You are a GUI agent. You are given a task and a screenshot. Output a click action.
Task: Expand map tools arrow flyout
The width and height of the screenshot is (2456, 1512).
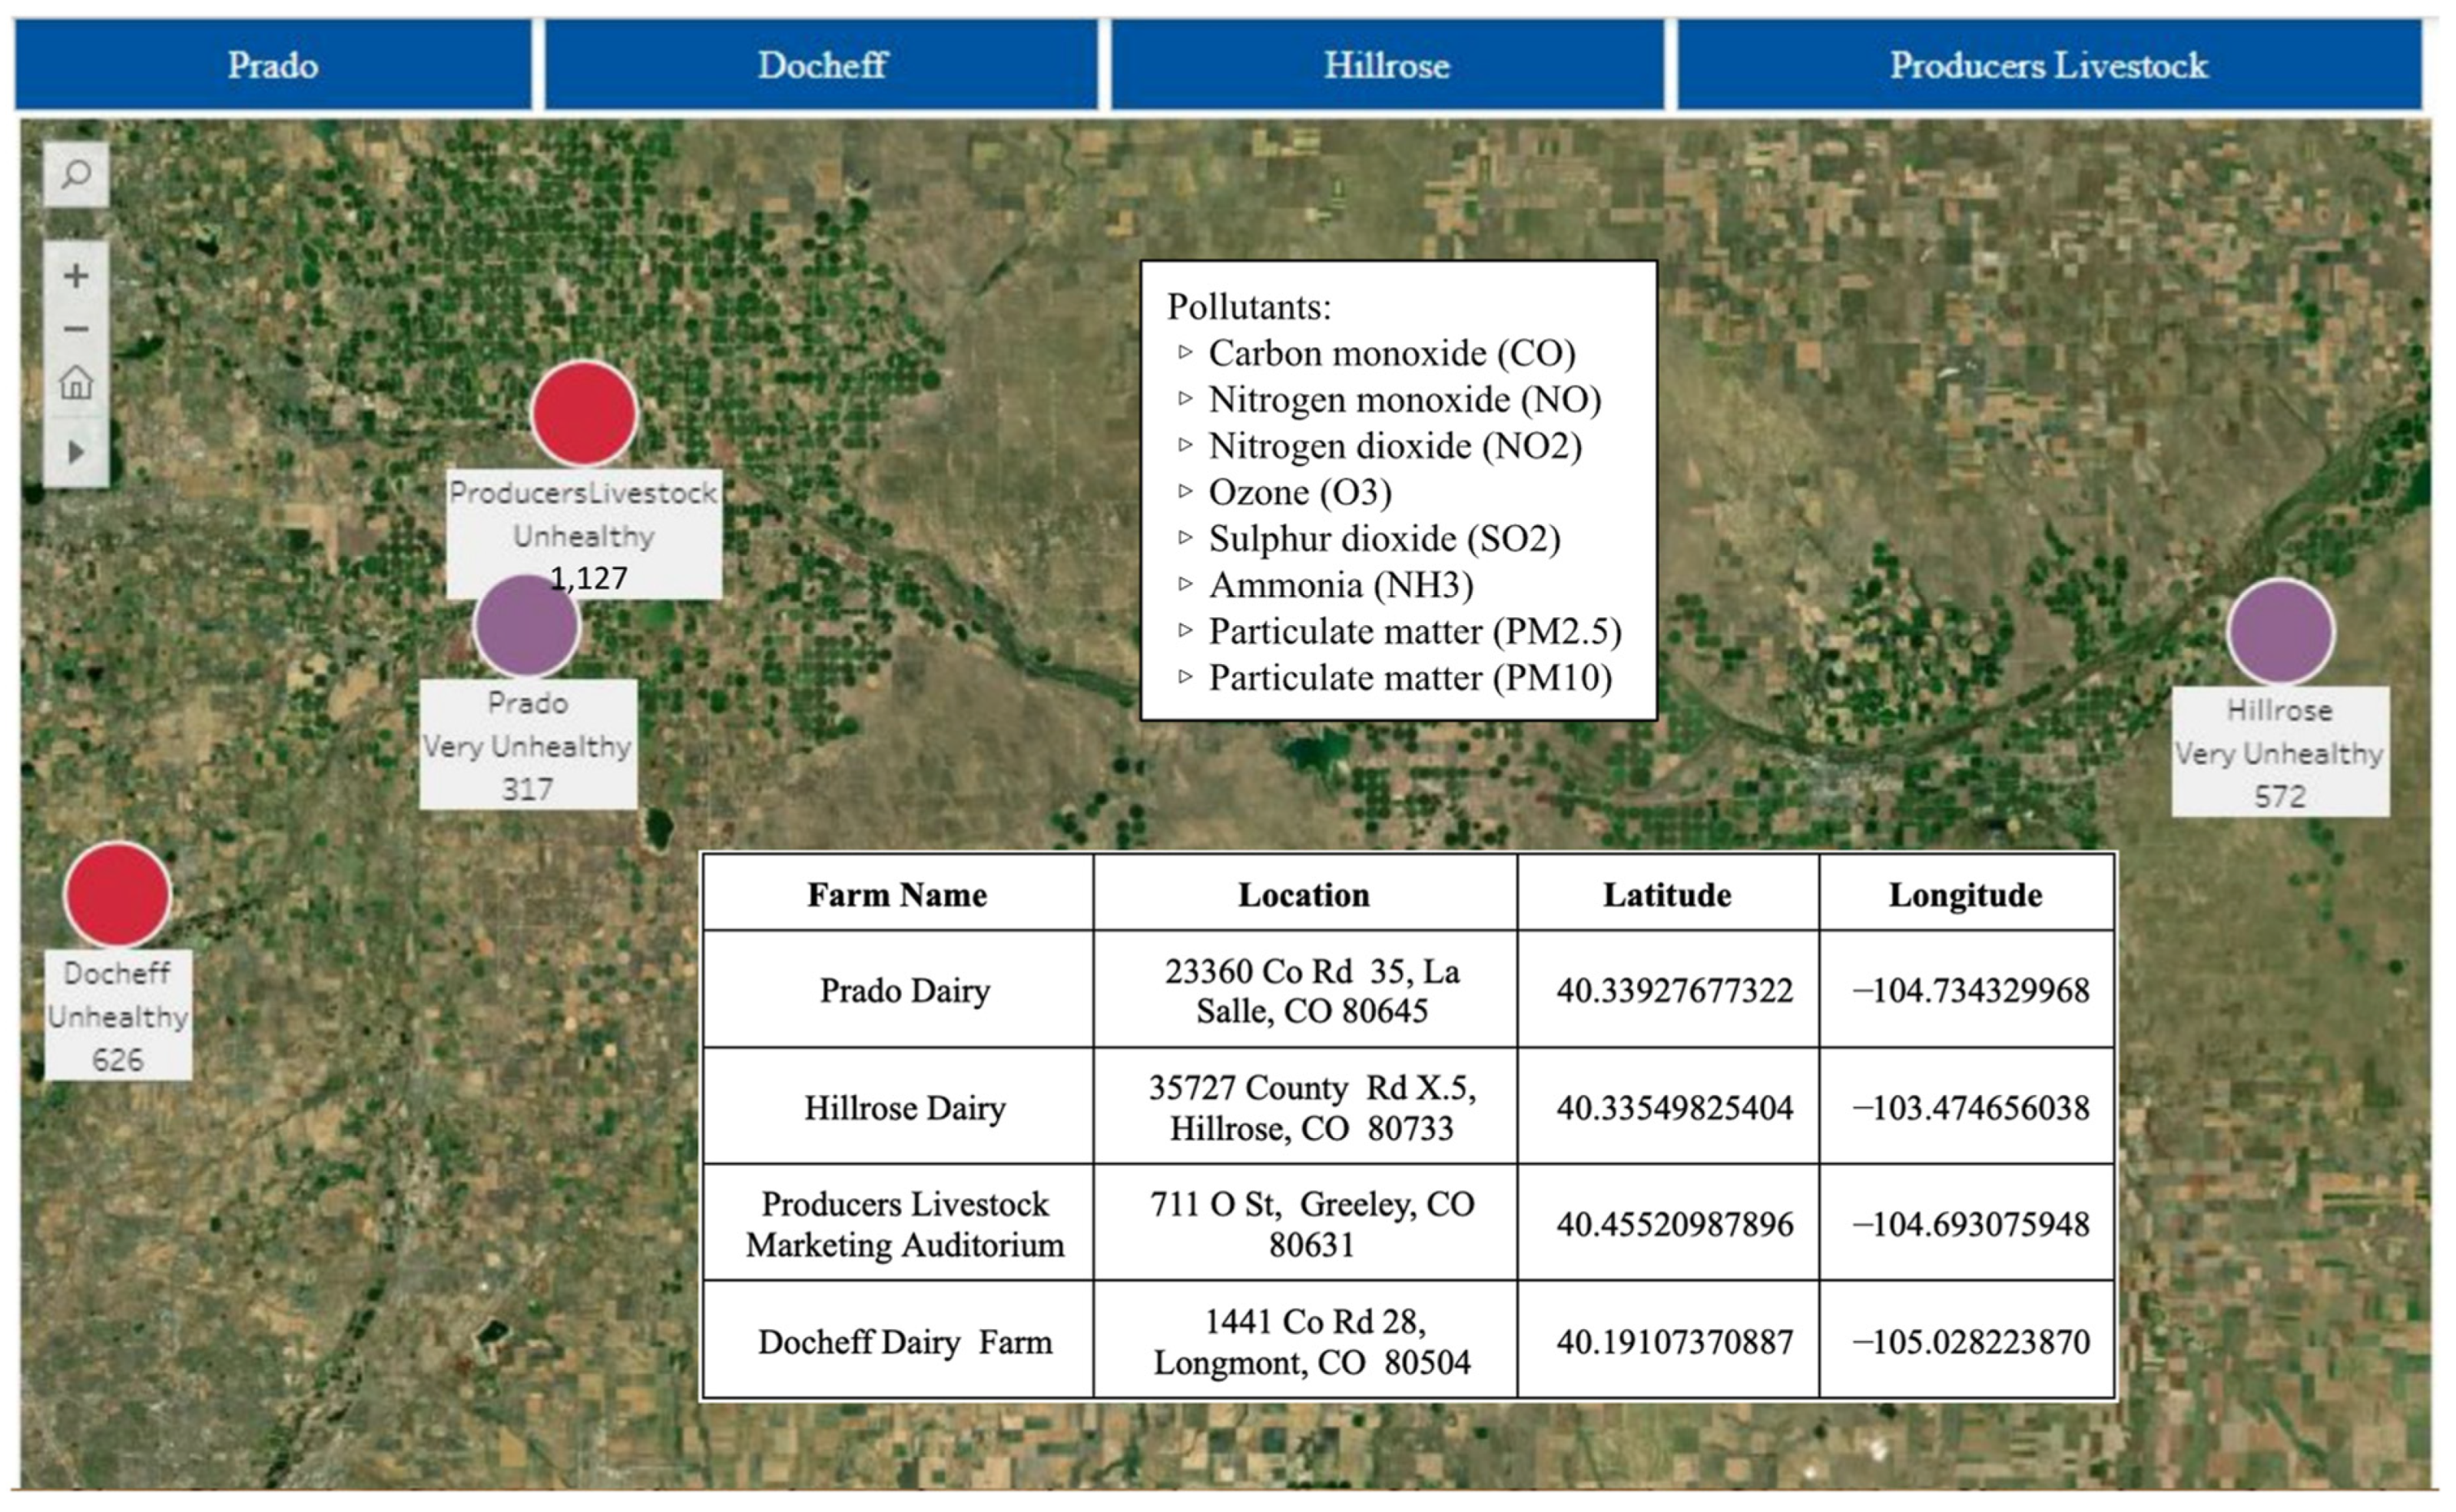[76, 452]
